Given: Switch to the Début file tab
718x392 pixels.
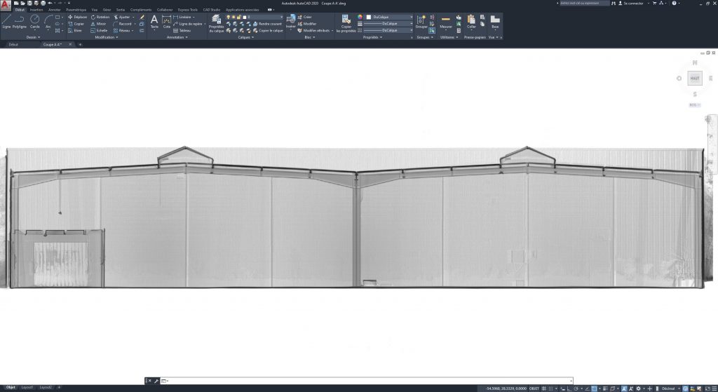Looking at the screenshot, I should (x=13, y=44).
